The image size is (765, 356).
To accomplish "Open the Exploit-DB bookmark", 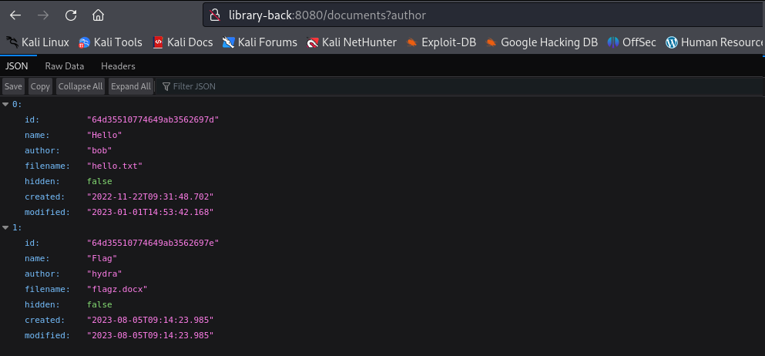I will pos(441,42).
